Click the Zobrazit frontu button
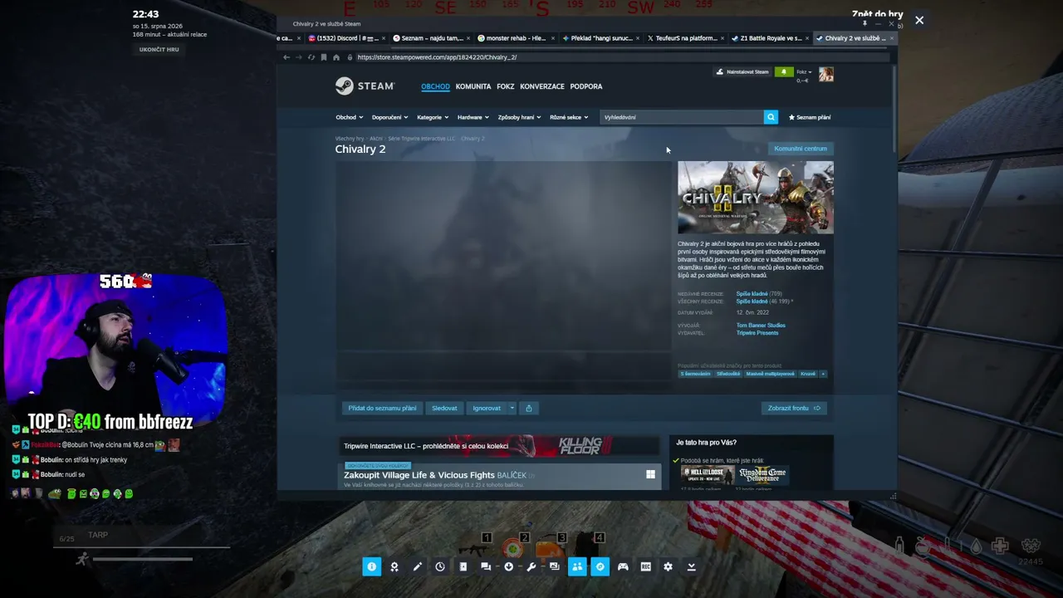This screenshot has width=1063, height=598. tap(794, 408)
